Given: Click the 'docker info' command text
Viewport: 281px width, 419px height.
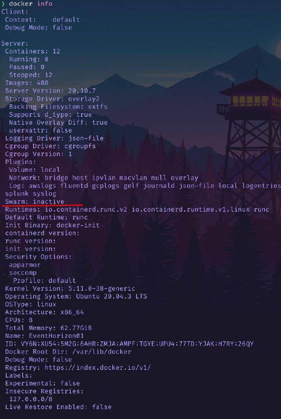Looking at the screenshot, I should (x=31, y=4).
